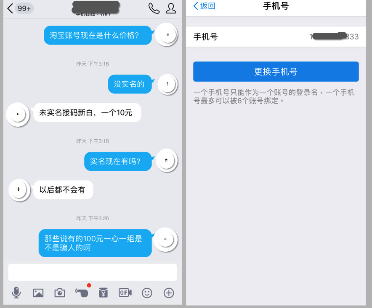Tap the reply bubble 未实名接码新白,一个10元
Viewport: 372px width, 308px height.
pyautogui.click(x=87, y=112)
